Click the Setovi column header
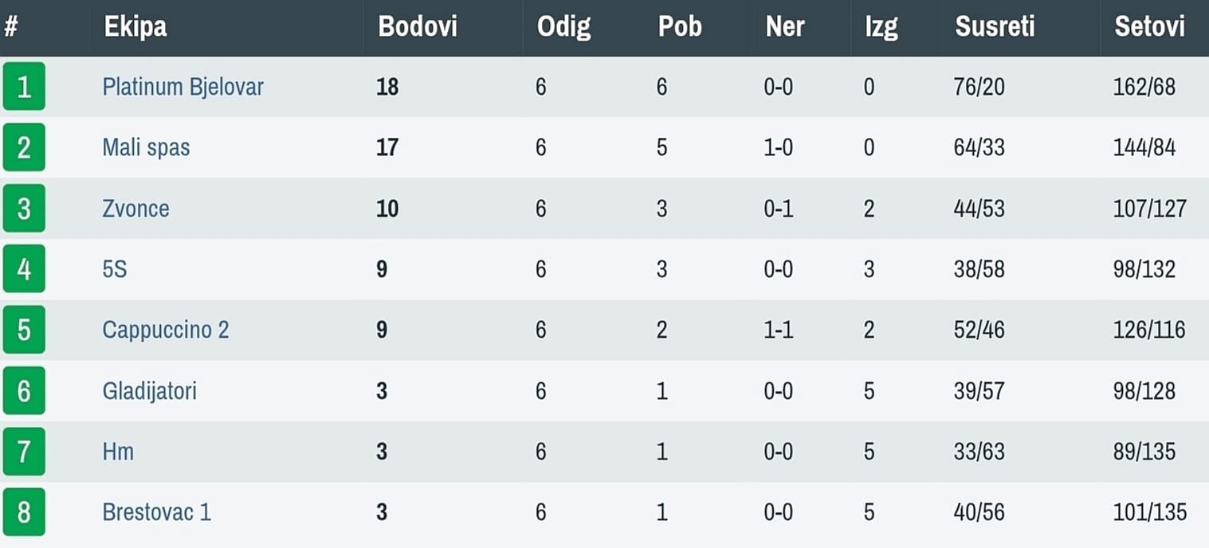The image size is (1209, 548). click(x=1149, y=27)
